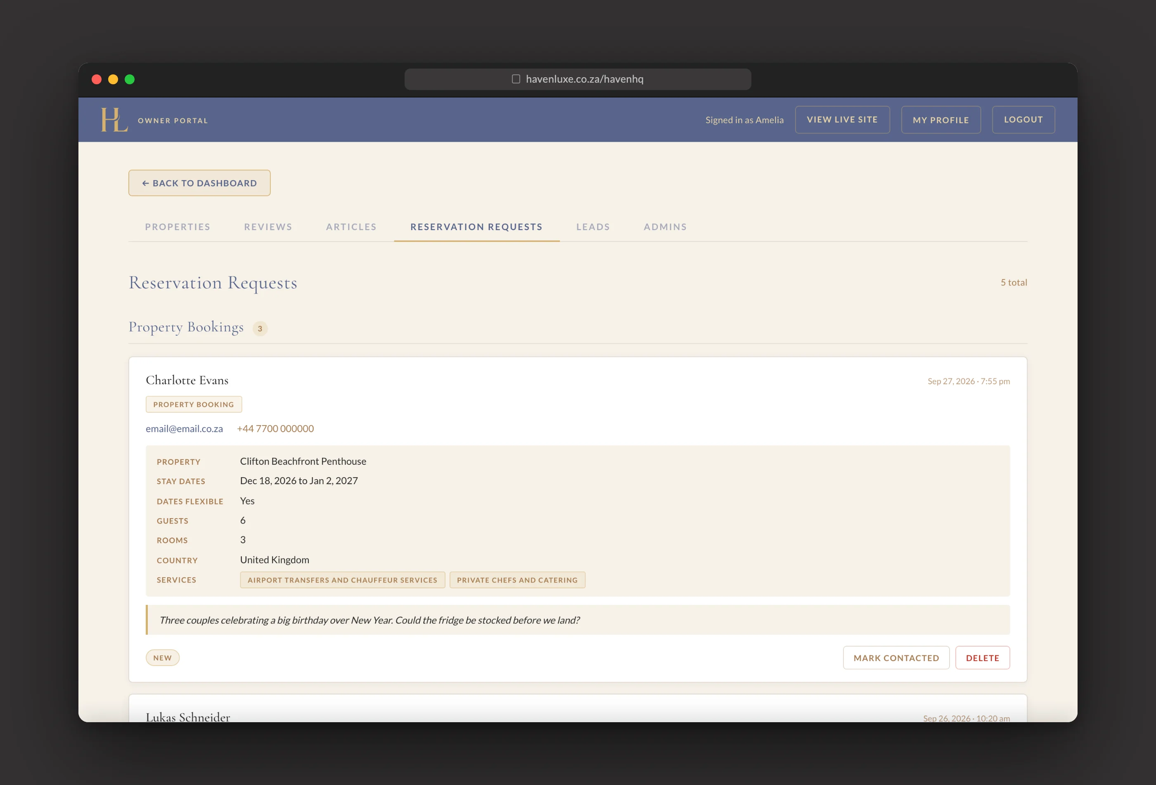Click the New status badge
The image size is (1156, 785).
162,658
